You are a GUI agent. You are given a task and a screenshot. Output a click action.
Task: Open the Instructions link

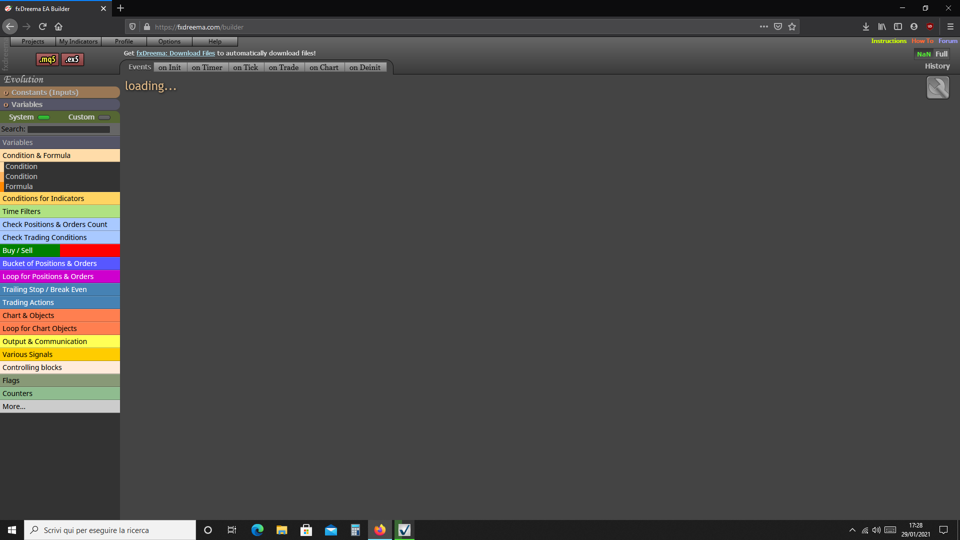click(x=888, y=41)
